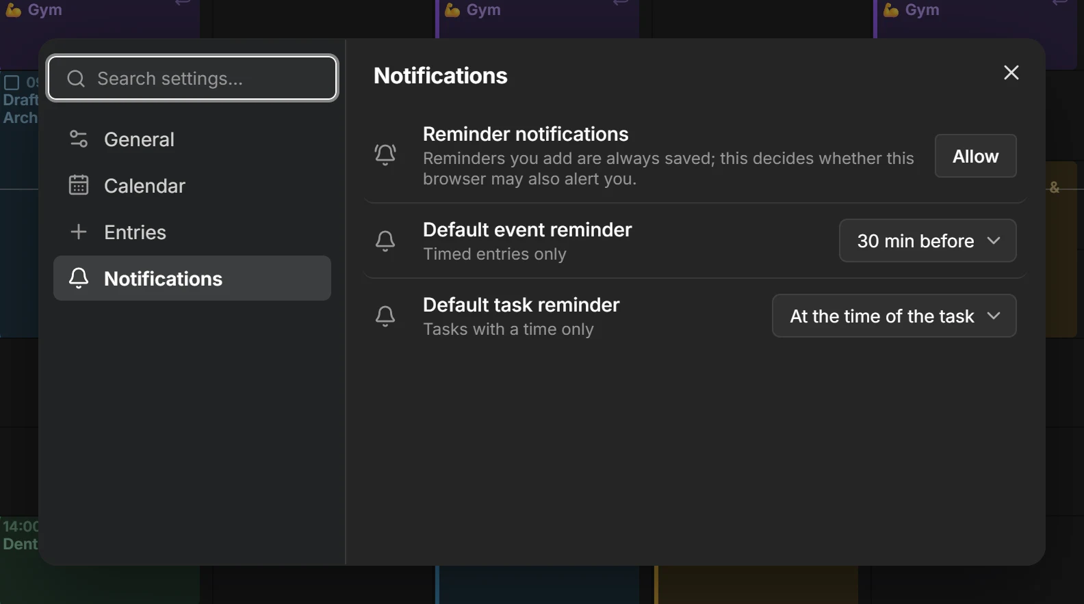Click the Calendar sidebar icon
Screen dimensions: 1084x604
pyautogui.click(x=79, y=185)
